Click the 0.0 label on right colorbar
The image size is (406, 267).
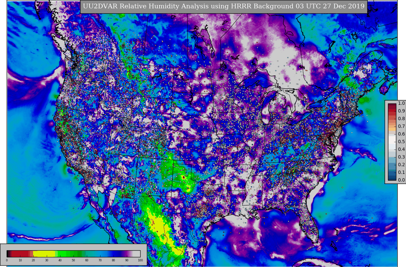[x=401, y=180]
